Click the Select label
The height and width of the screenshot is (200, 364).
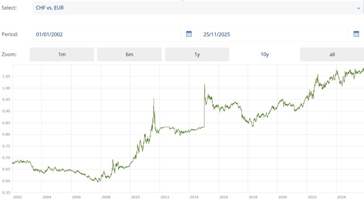point(9,8)
